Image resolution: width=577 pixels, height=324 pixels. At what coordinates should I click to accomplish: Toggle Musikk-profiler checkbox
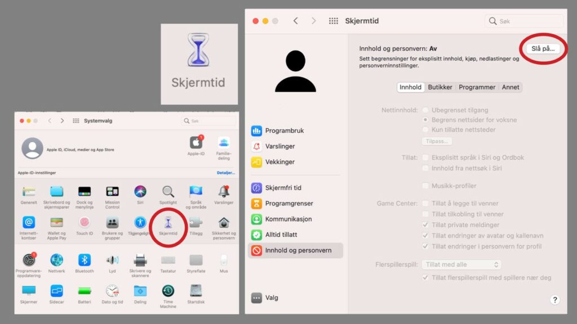pos(425,186)
